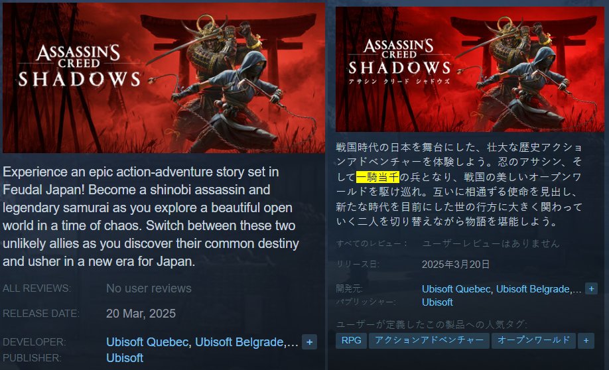This screenshot has width=609, height=370.
Task: Expand more tags plus button beside オープンワールド
Action: coord(586,341)
